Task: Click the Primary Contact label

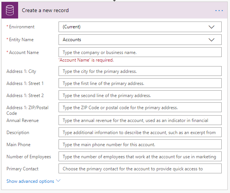Action: click(22, 169)
